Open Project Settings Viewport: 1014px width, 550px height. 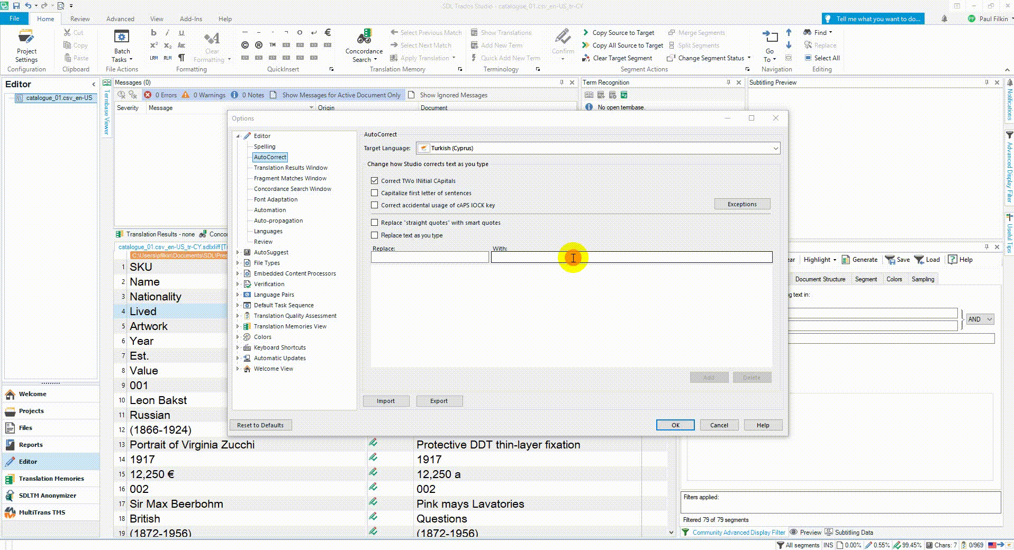(x=26, y=46)
